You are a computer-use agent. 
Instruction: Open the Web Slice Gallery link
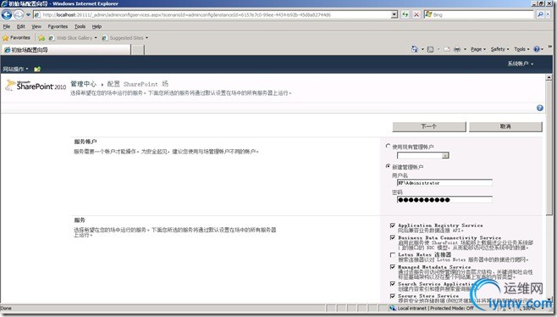[x=71, y=38]
